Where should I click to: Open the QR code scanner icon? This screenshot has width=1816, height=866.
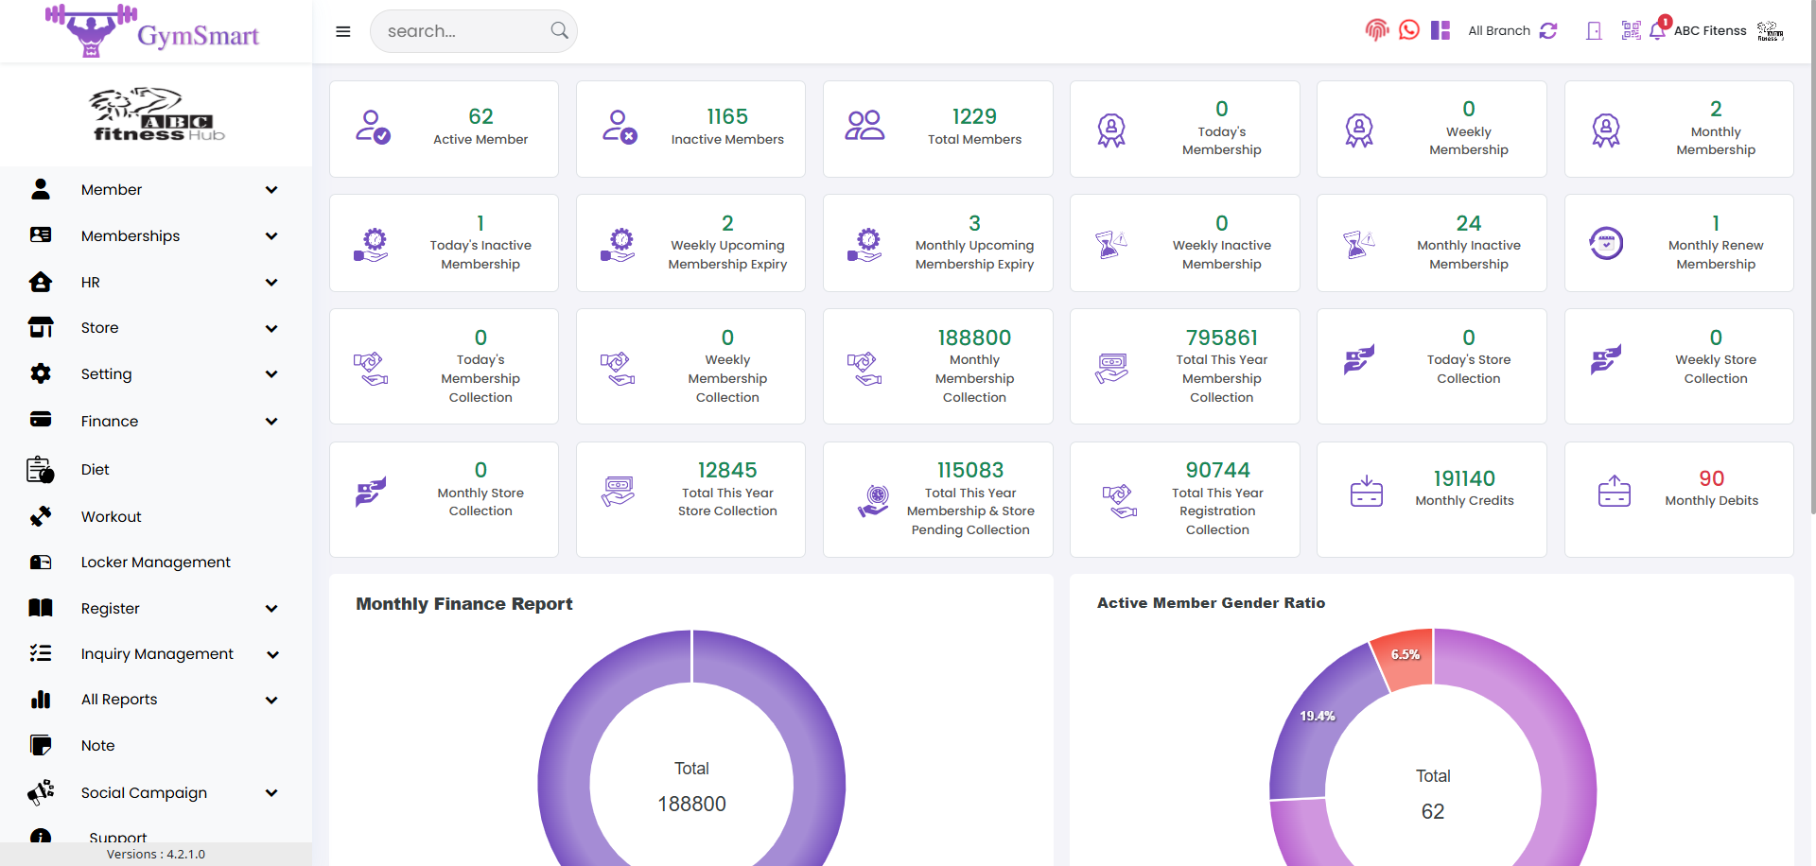tap(1631, 30)
